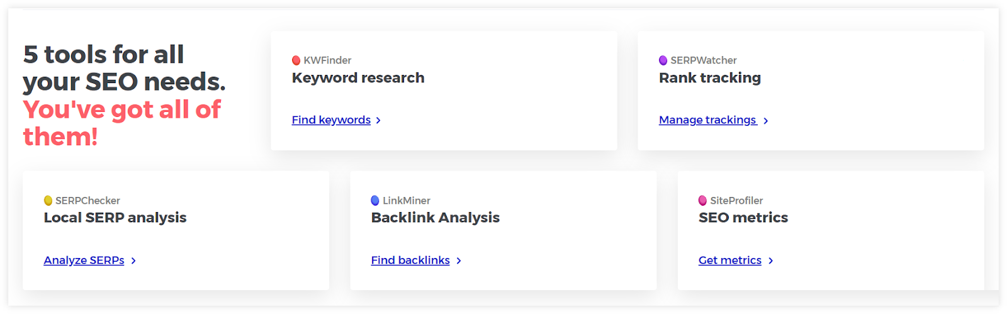Click the red KWFinder dot icon
The height and width of the screenshot is (314, 1007).
pos(296,60)
